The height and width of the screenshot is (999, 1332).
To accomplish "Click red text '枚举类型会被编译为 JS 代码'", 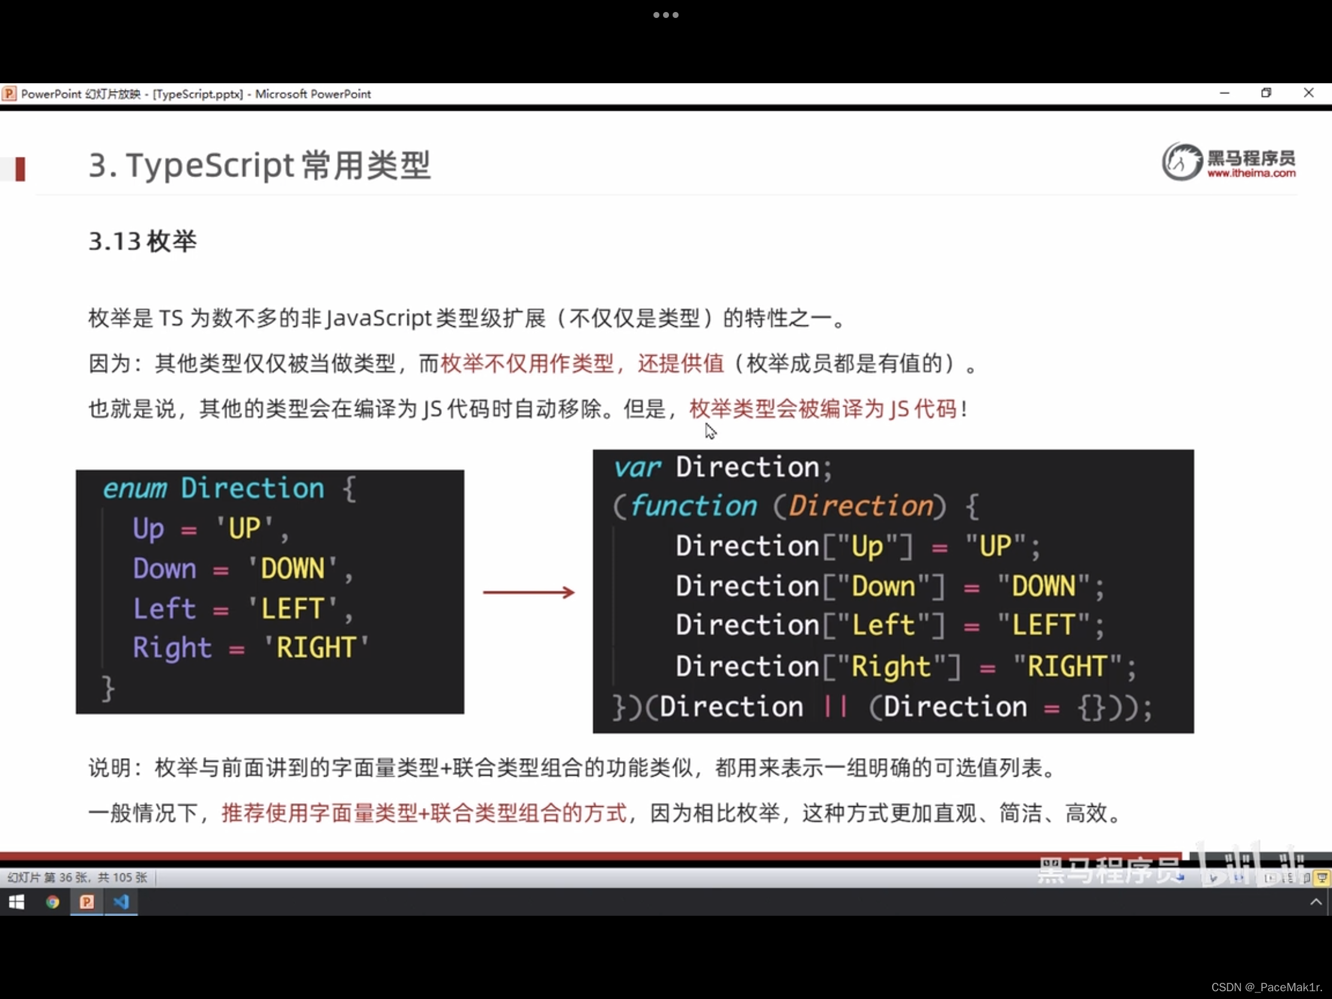I will [x=822, y=409].
